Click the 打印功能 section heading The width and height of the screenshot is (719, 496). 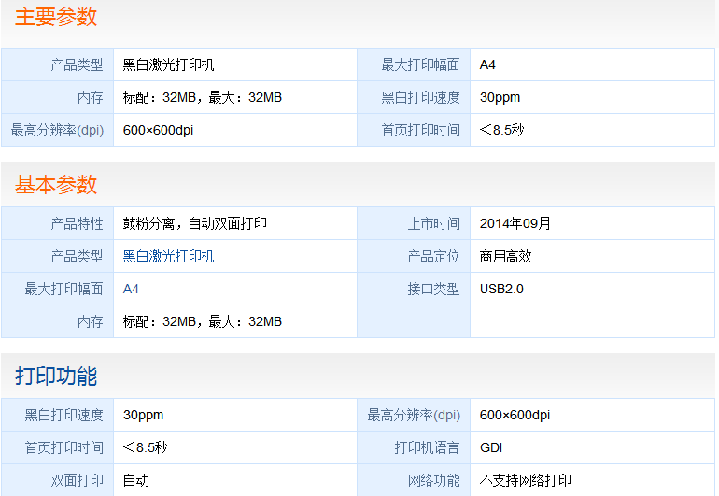pos(56,376)
